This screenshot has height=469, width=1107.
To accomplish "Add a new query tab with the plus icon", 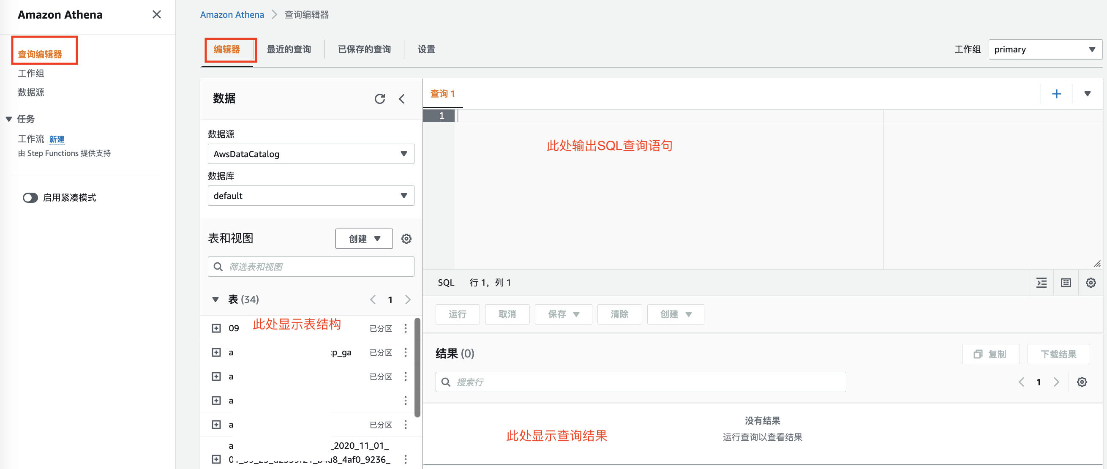I will 1056,94.
